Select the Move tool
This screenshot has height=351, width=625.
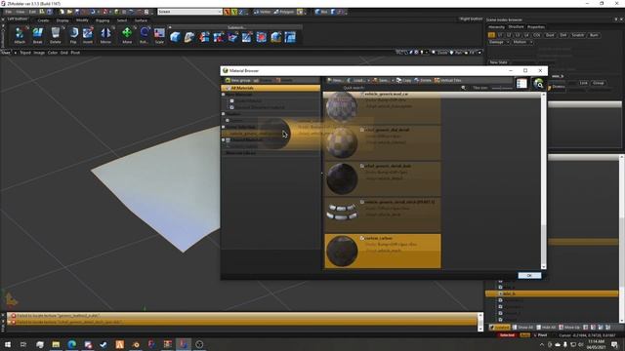point(127,35)
